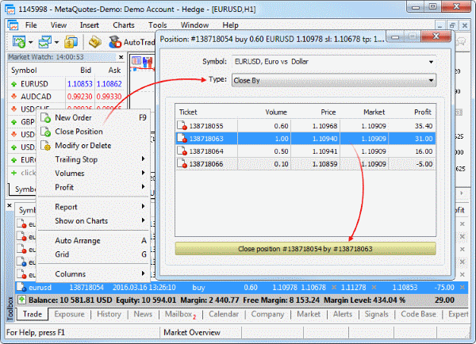Image resolution: width=476 pixels, height=344 pixels.
Task: Click the application icon in title bar
Action: pyautogui.click(x=10, y=10)
